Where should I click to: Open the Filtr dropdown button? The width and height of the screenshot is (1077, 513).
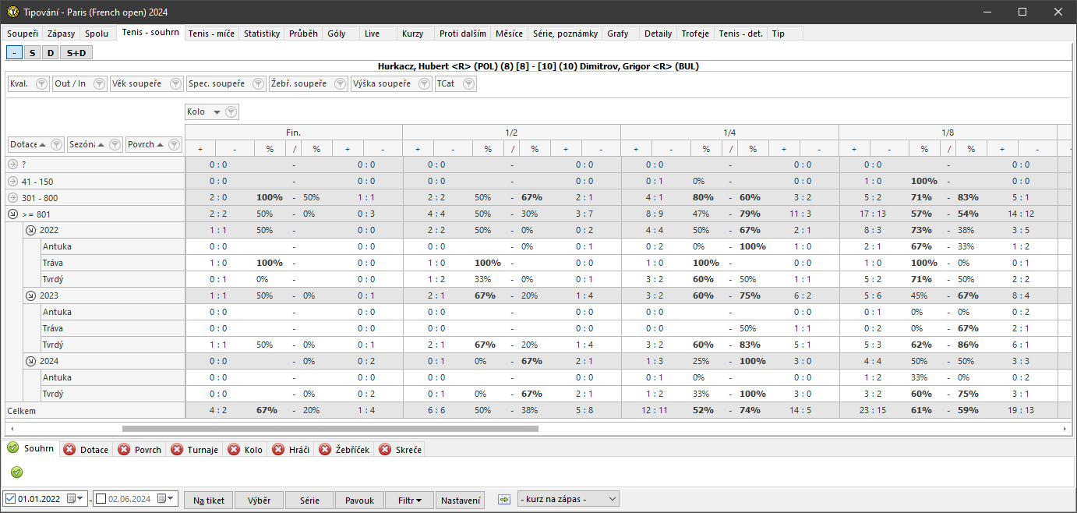pos(410,501)
